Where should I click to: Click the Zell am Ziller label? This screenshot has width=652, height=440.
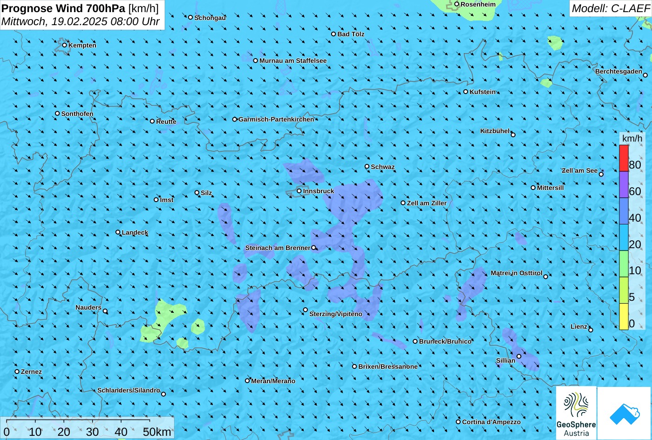pyautogui.click(x=427, y=203)
